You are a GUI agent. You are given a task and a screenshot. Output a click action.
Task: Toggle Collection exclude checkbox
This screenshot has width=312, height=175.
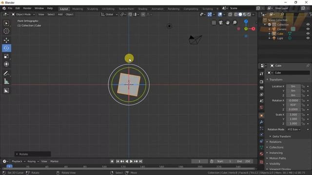pos(270,25)
